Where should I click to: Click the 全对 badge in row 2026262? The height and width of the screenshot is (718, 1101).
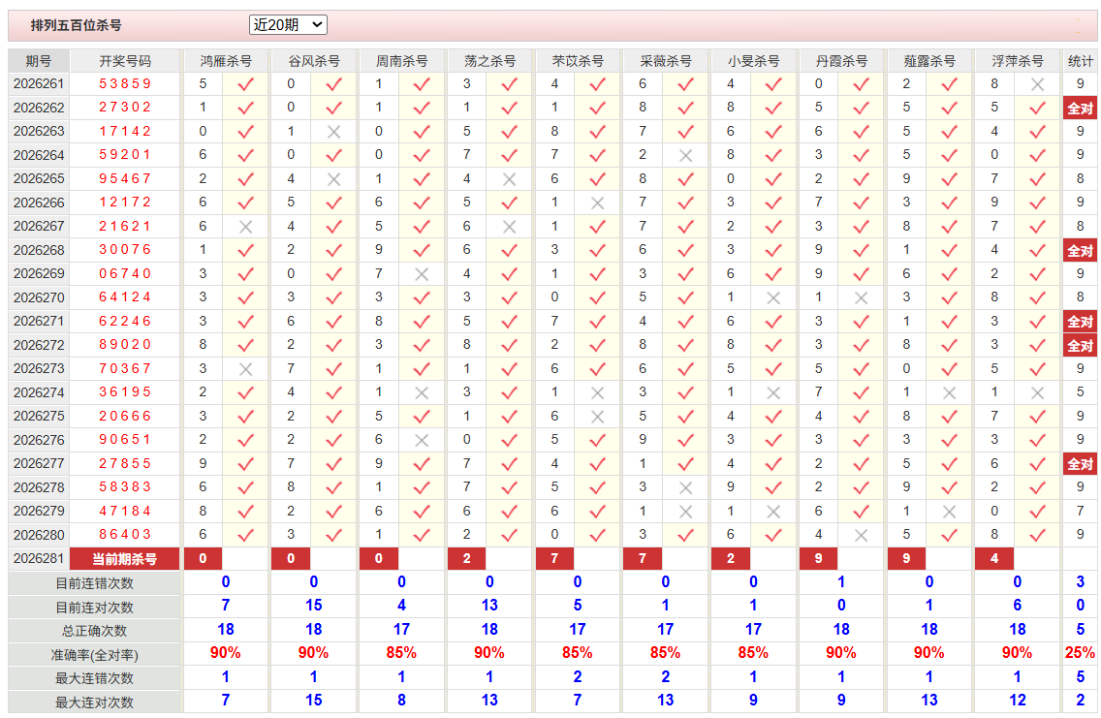[1080, 109]
